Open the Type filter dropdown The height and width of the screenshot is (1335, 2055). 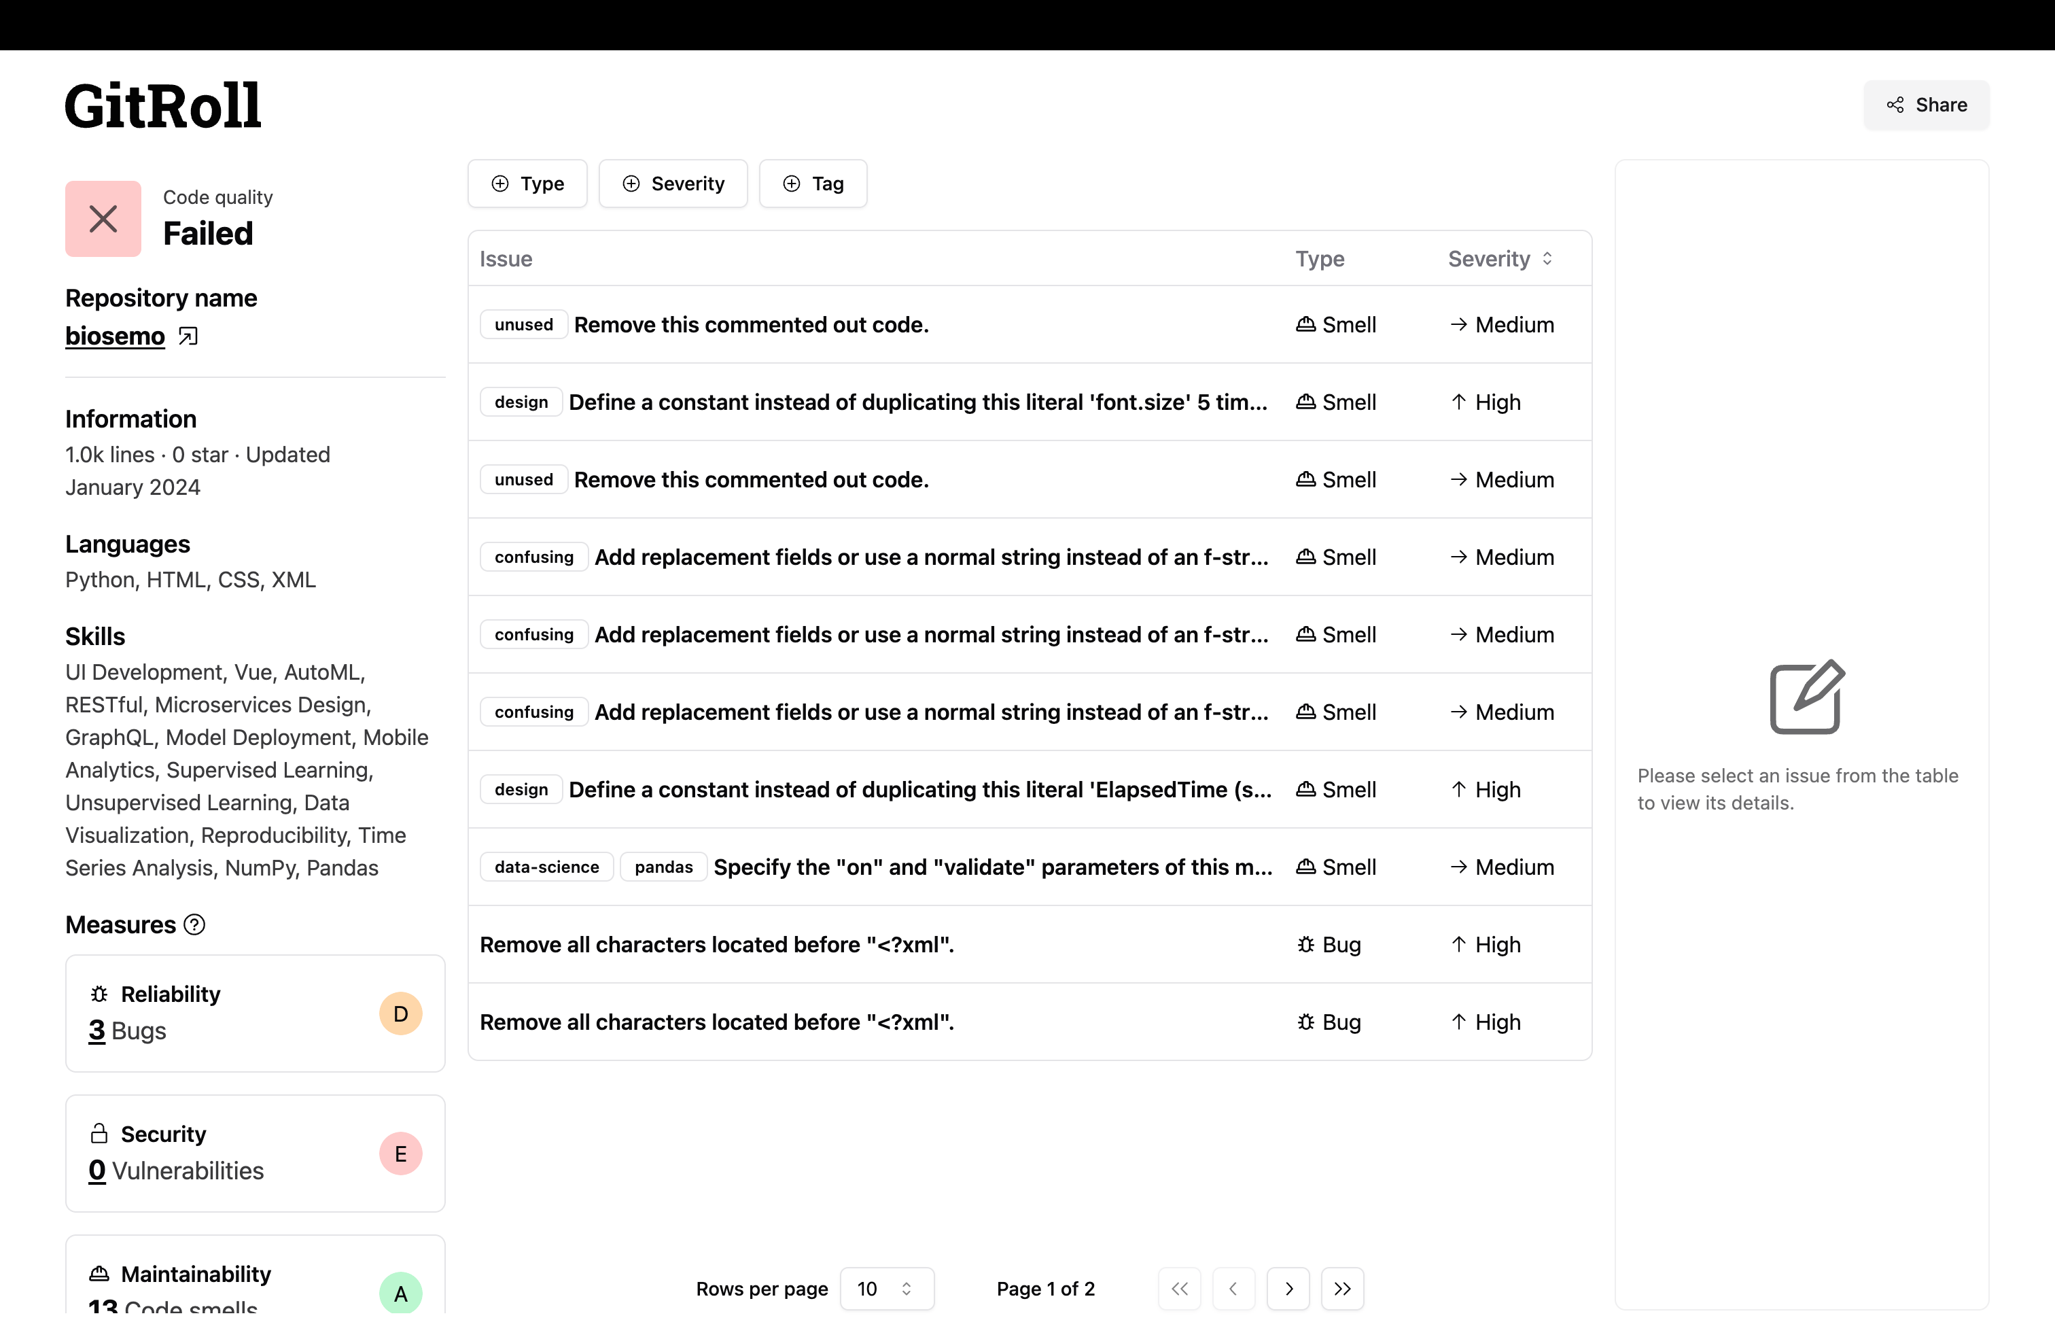click(527, 183)
